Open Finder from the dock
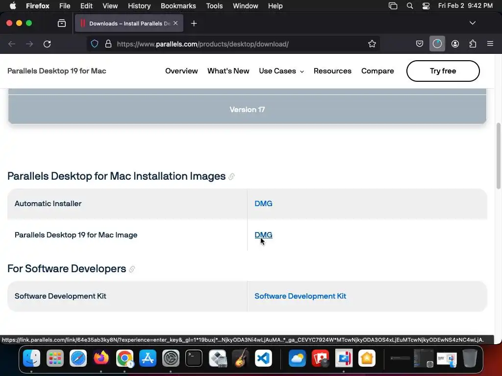The image size is (502, 376). pyautogui.click(x=31, y=358)
